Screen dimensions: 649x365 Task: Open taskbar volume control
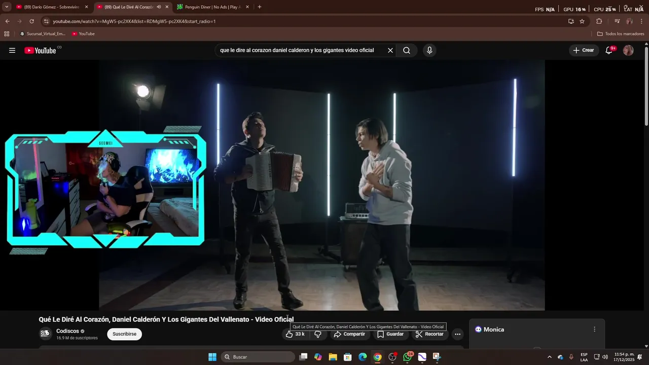tap(605, 357)
